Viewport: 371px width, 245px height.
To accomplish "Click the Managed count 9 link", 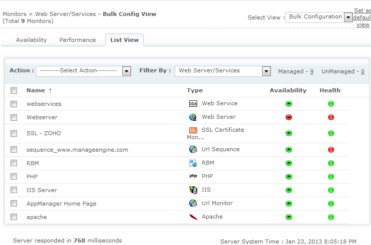I will pyautogui.click(x=312, y=71).
